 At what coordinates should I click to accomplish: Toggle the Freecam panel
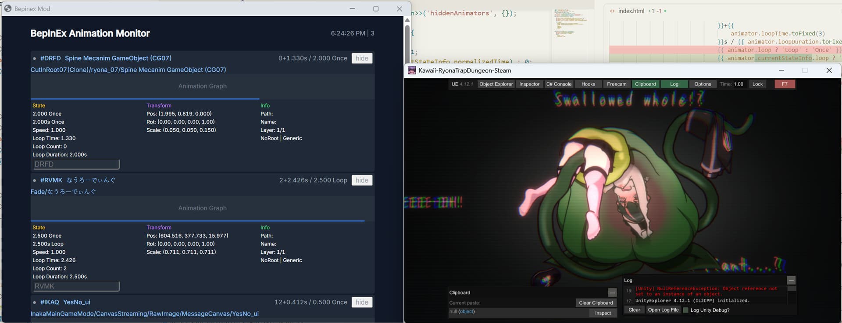(x=617, y=84)
